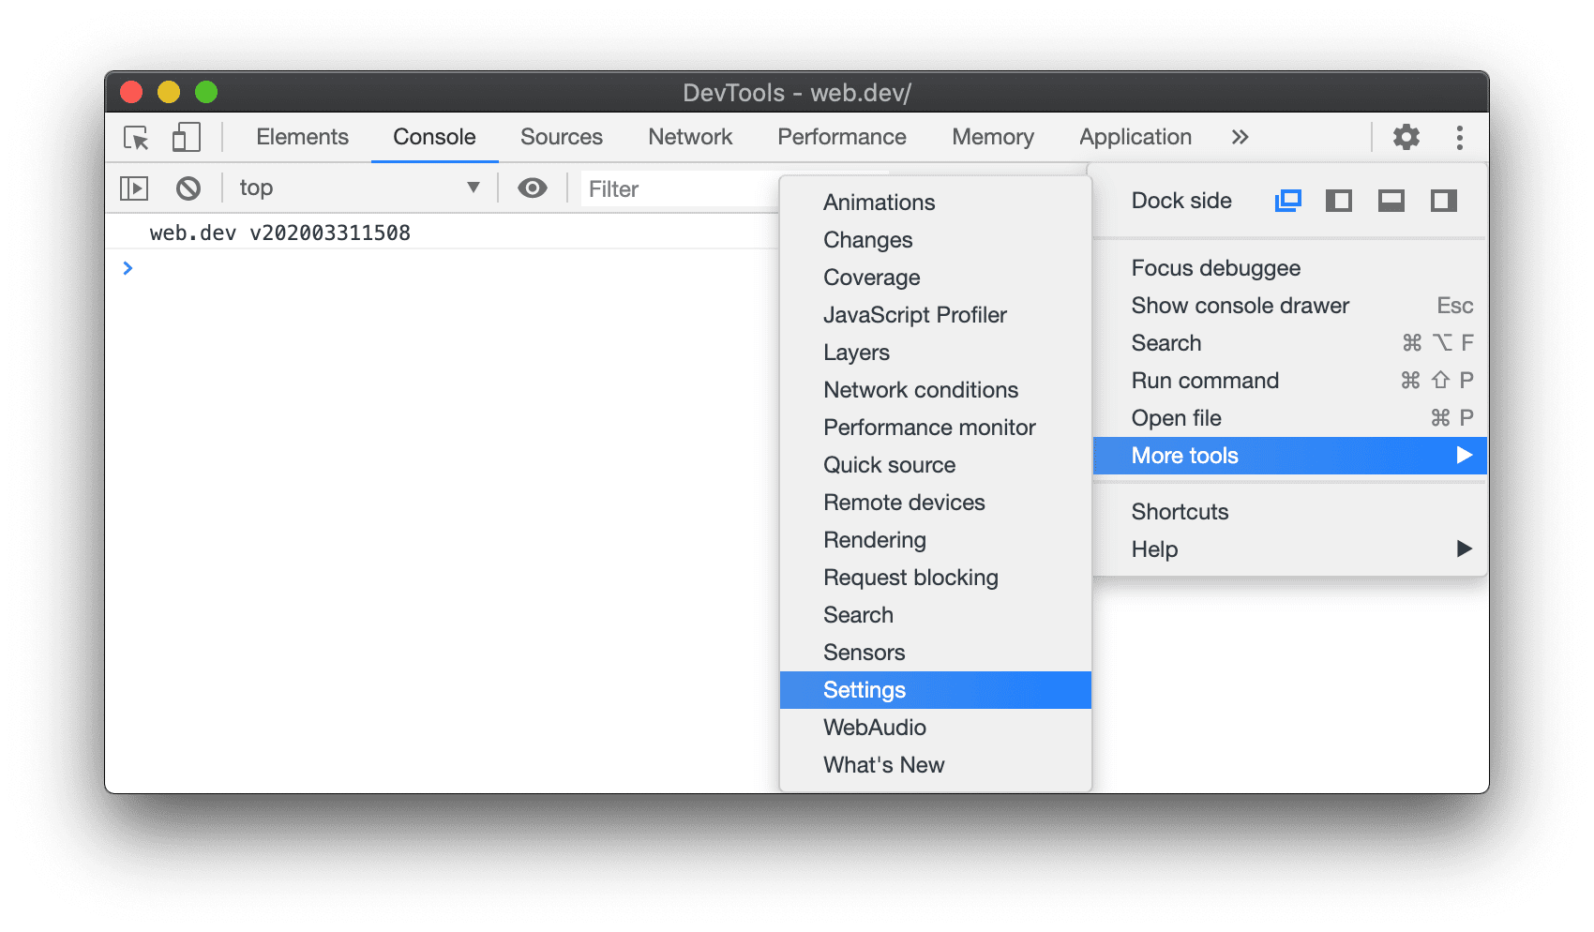Open the DevTools settings gear
Viewport: 1594px width, 932px height.
tap(1406, 137)
